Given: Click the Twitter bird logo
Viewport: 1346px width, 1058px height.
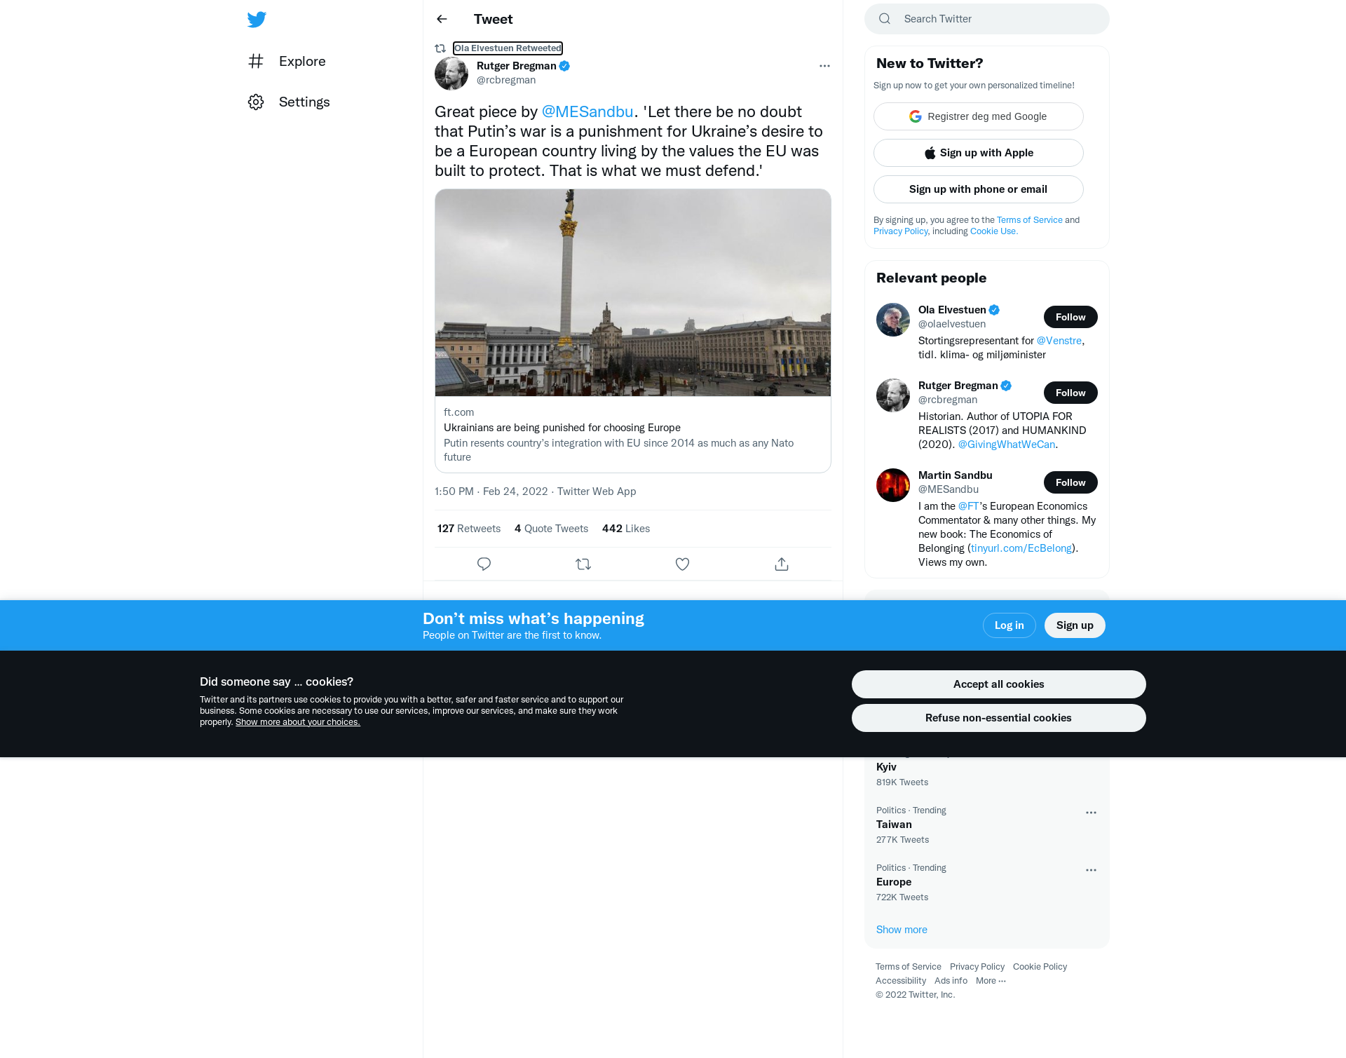Looking at the screenshot, I should tap(257, 19).
